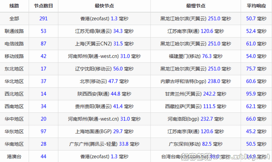Click the 最慢节点 column header
The height and width of the screenshot is (162, 272).
coord(196,6)
